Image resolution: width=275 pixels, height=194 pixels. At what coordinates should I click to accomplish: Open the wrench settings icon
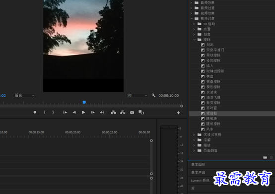(153, 96)
